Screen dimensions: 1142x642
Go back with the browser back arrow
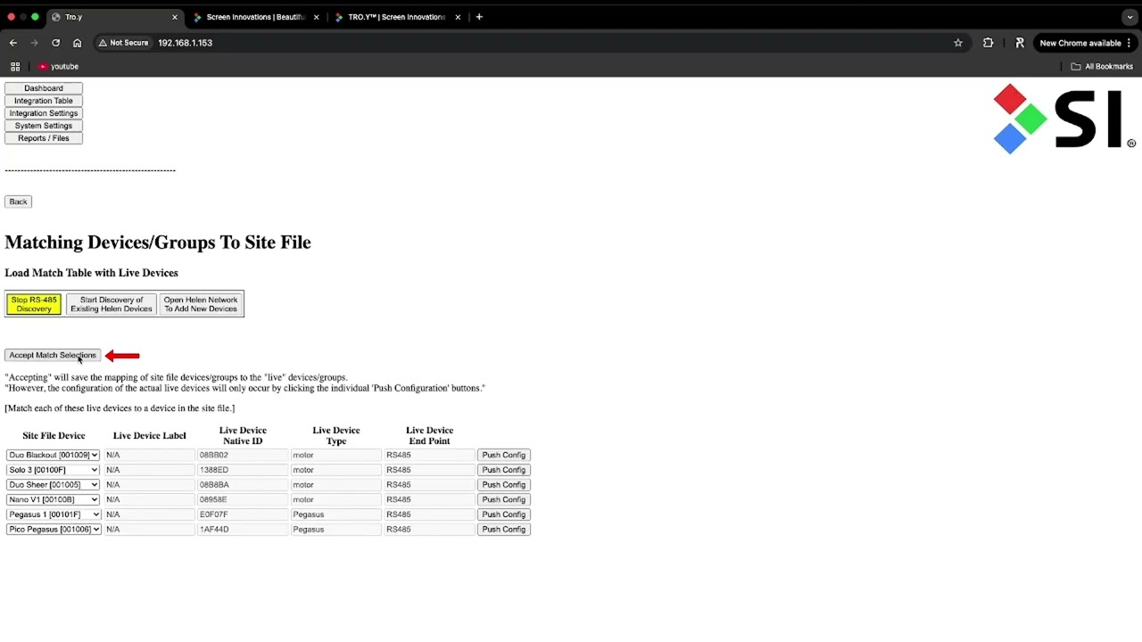click(x=13, y=43)
